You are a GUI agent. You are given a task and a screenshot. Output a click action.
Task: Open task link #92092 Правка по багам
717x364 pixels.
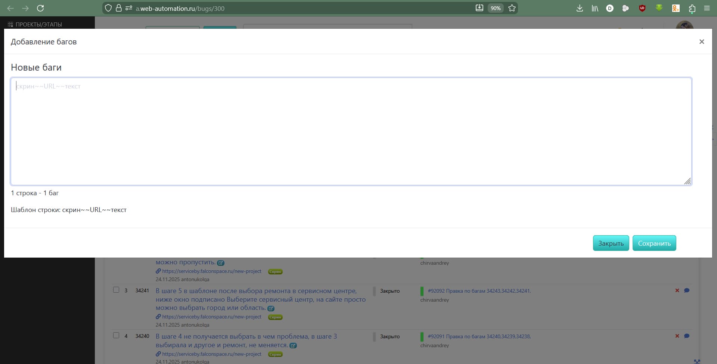(x=479, y=291)
